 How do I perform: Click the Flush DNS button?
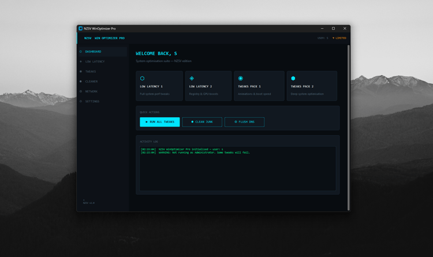tap(244, 122)
